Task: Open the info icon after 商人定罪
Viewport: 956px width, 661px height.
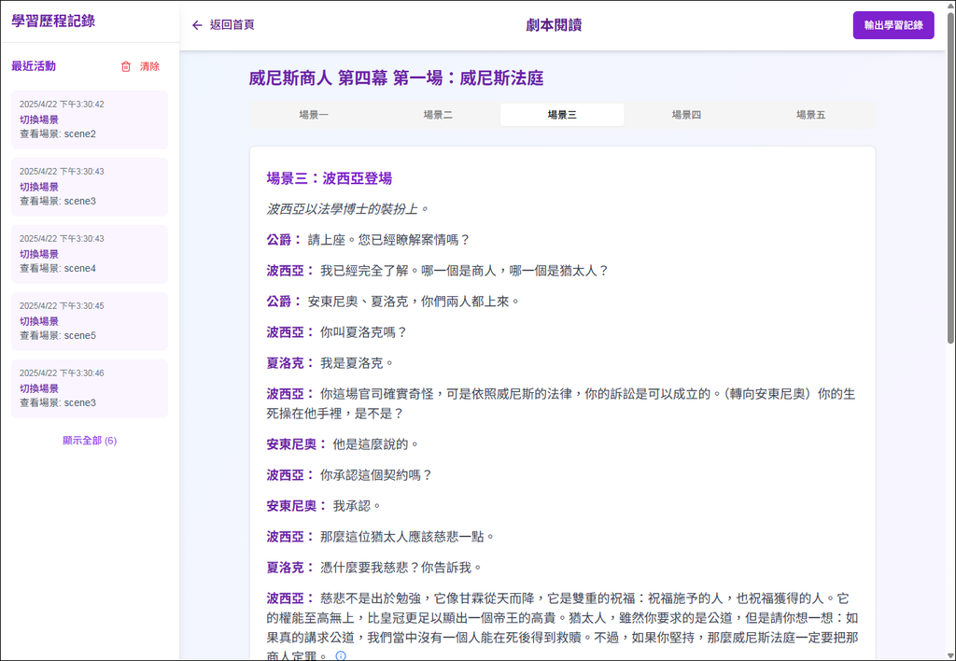Action: point(341,655)
